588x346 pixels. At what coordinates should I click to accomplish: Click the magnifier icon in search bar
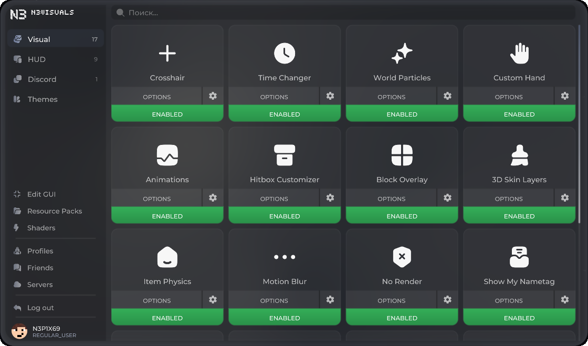coord(120,13)
